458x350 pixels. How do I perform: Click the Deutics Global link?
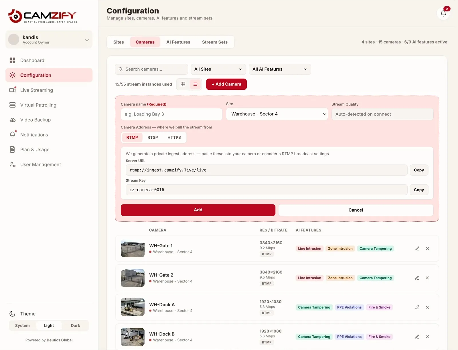pos(60,340)
